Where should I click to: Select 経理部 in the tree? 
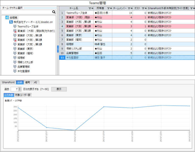21,58
